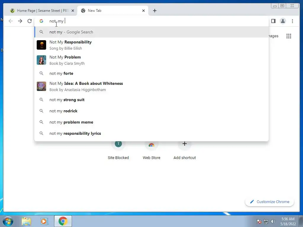Click the volume speaker tray icon
The width and height of the screenshot is (303, 227).
pyautogui.click(x=273, y=221)
